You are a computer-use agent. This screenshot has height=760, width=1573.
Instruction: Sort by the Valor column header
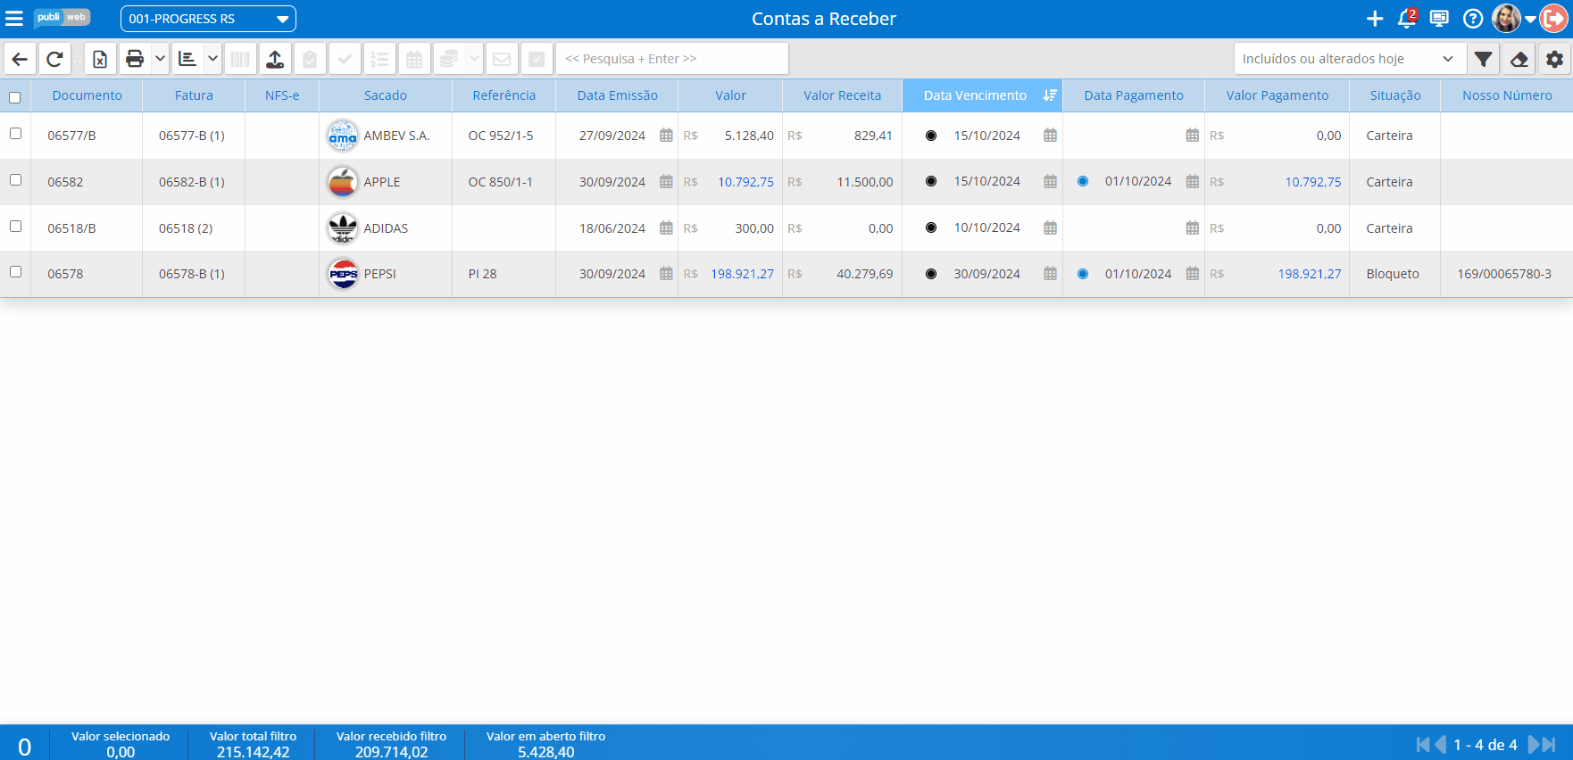pyautogui.click(x=730, y=95)
